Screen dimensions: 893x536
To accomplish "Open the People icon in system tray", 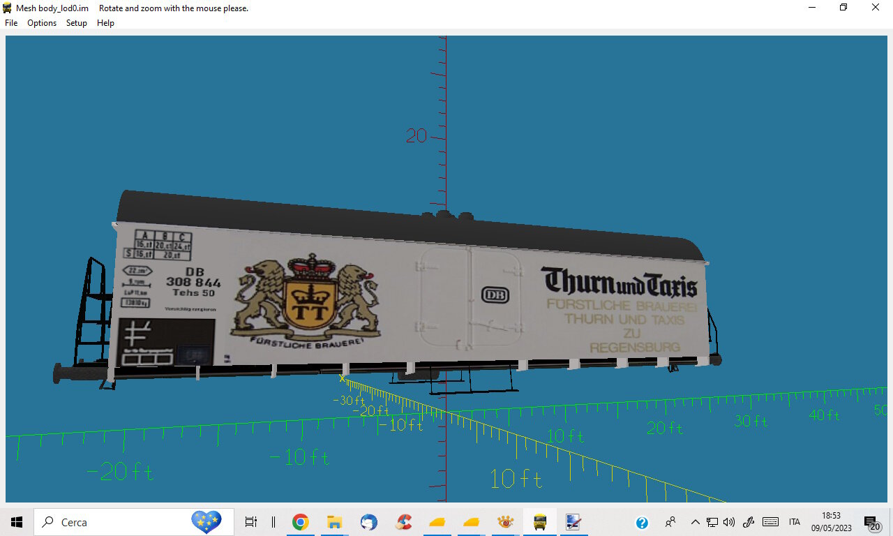I will point(670,522).
